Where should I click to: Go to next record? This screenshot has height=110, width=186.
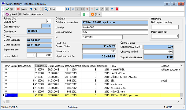click(x=78, y=9)
